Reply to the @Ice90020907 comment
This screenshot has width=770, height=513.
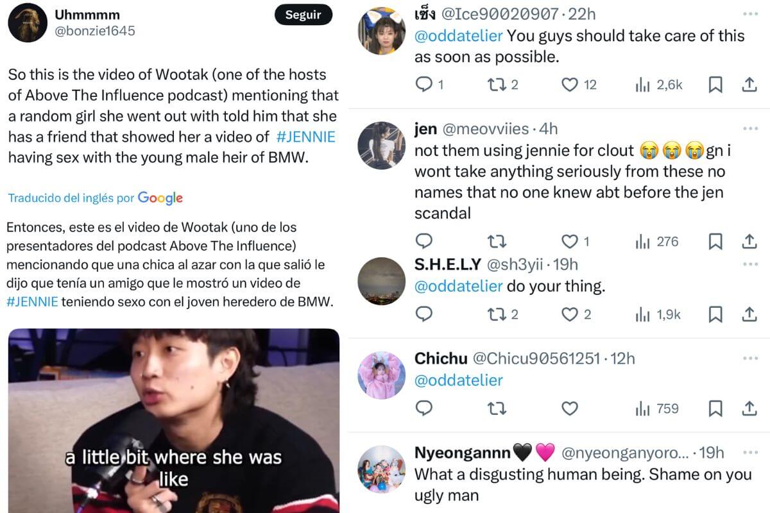[x=424, y=84]
